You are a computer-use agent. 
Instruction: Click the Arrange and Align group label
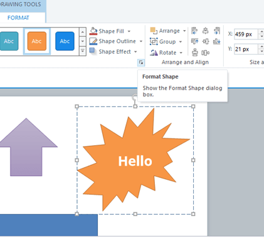coord(185,62)
